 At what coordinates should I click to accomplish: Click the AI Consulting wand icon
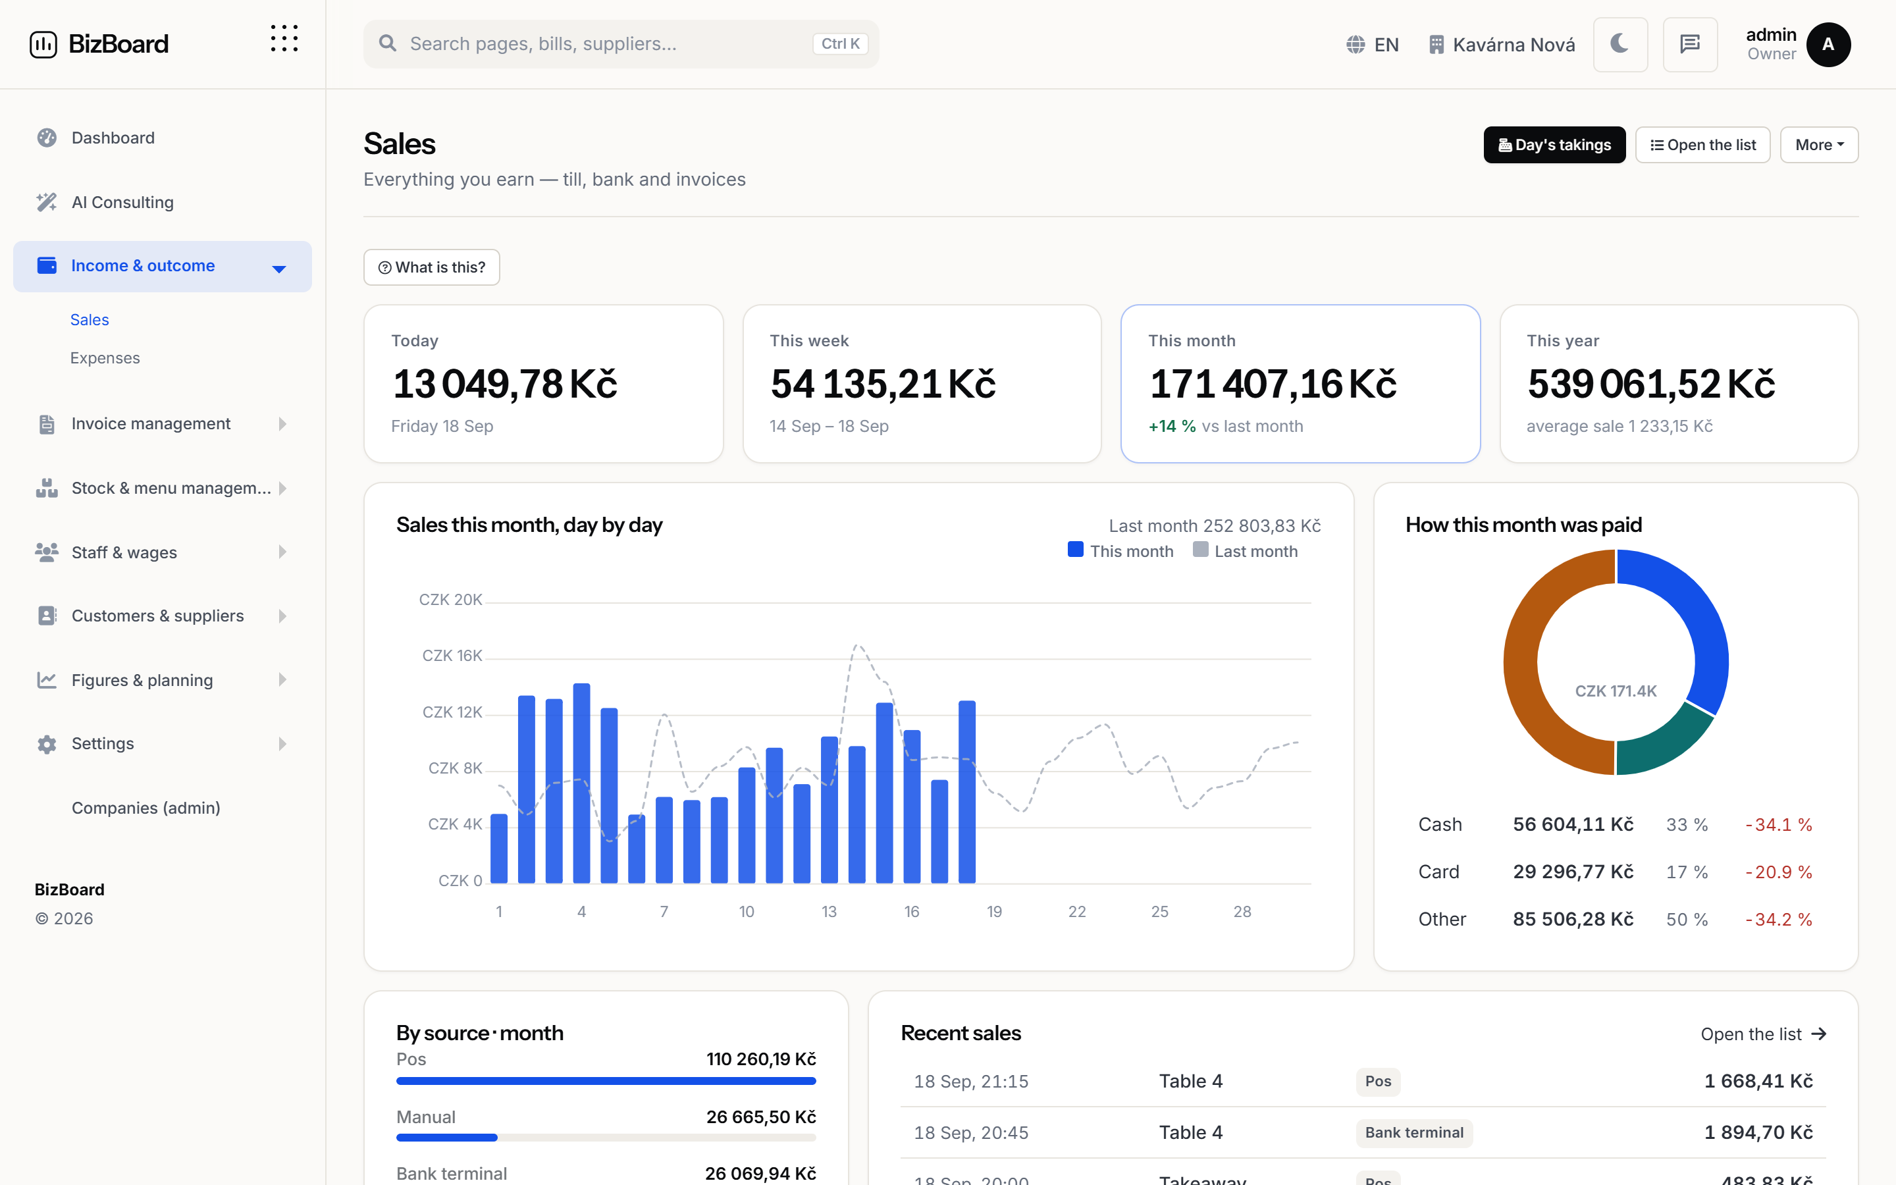[47, 202]
